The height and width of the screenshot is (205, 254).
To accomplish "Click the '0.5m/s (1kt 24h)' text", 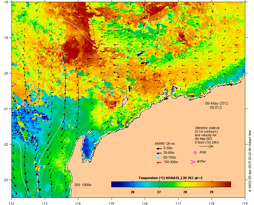I will pyautogui.click(x=207, y=143).
